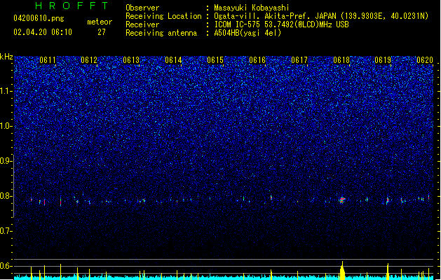Click the bright meteor echo under 0618
The image size is (441, 280).
341,200
